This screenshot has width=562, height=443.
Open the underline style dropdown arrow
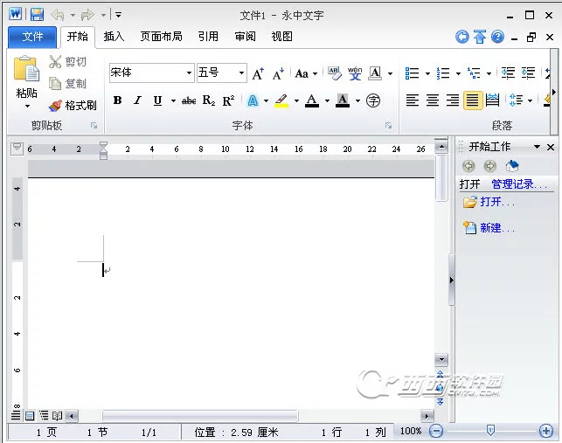173,100
